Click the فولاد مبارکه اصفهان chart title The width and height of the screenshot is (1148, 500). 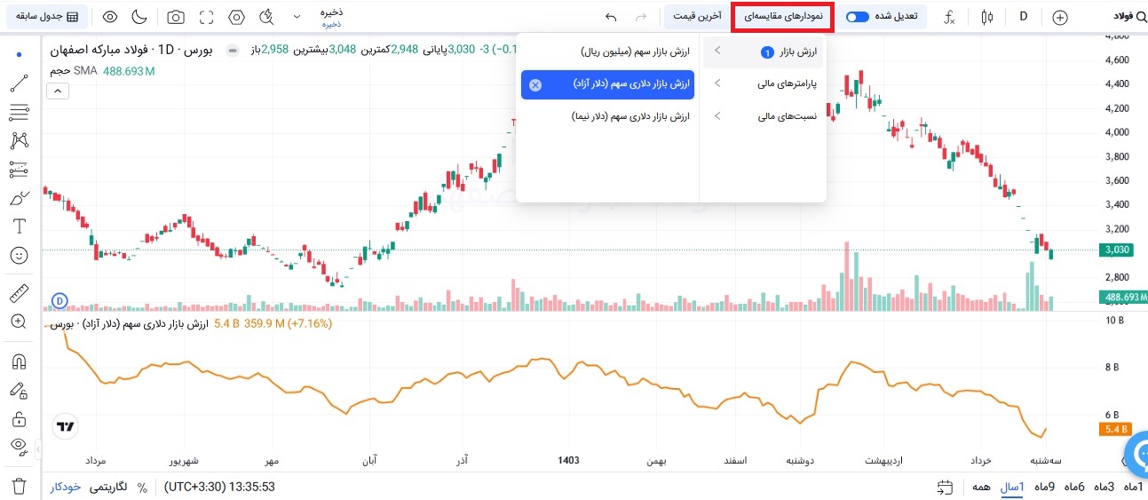pos(131,51)
